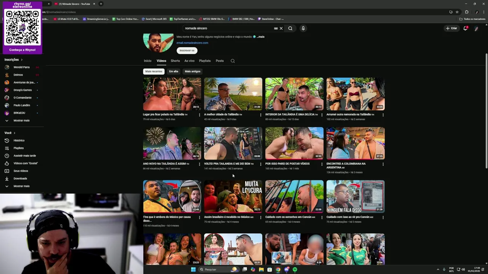Bookmark this page with the star icon
The height and width of the screenshot is (274, 488).
coord(457,12)
